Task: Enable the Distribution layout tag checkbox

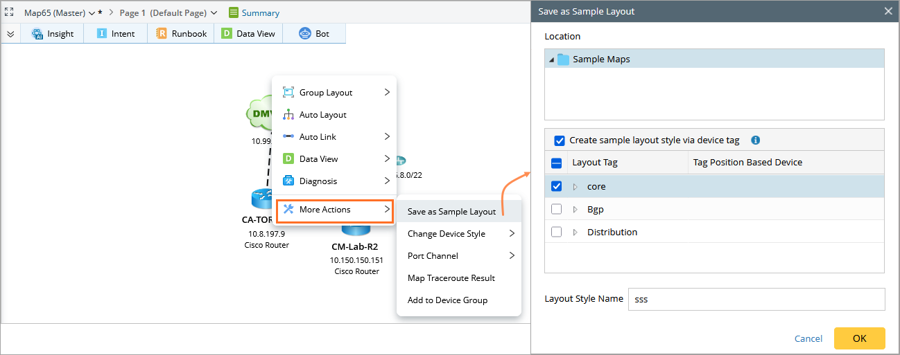Action: tap(556, 232)
